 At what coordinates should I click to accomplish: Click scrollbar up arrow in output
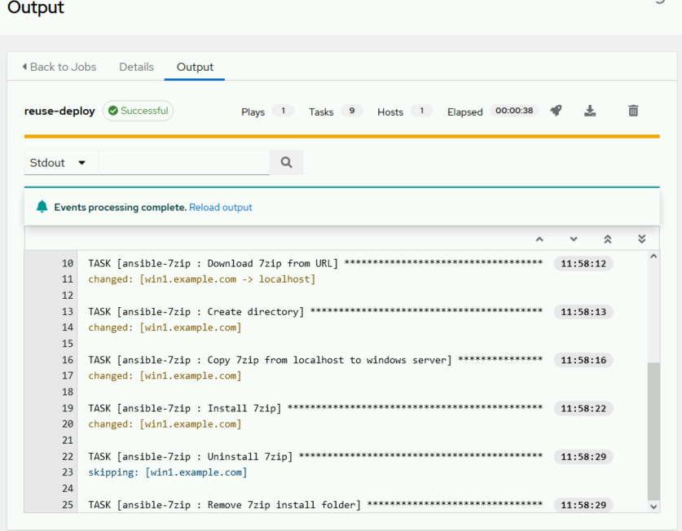click(653, 257)
